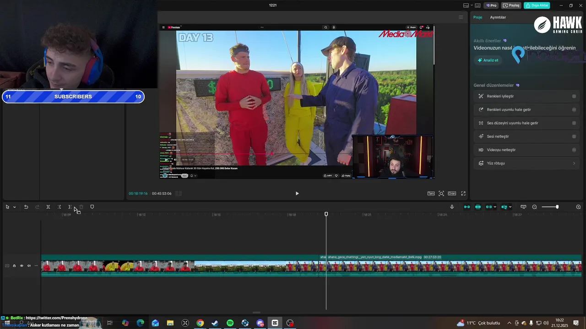Toggle auto snapping on the timeline
Viewport: 586px width, 329px height.
[478, 207]
